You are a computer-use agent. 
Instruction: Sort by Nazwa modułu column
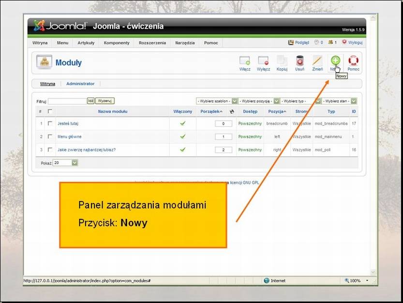pos(113,111)
